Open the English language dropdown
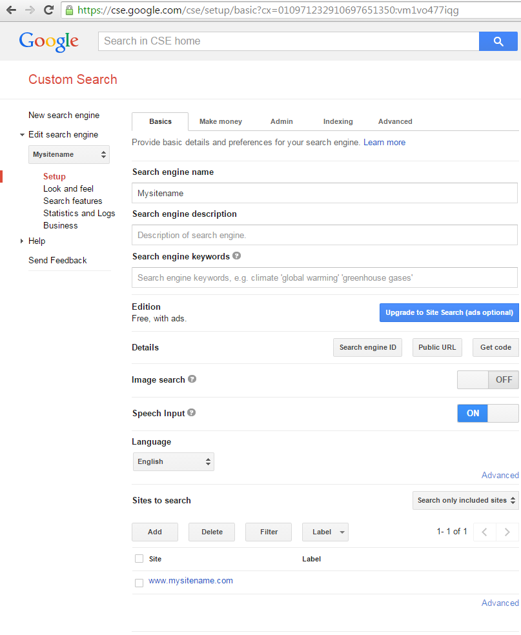 (x=174, y=461)
